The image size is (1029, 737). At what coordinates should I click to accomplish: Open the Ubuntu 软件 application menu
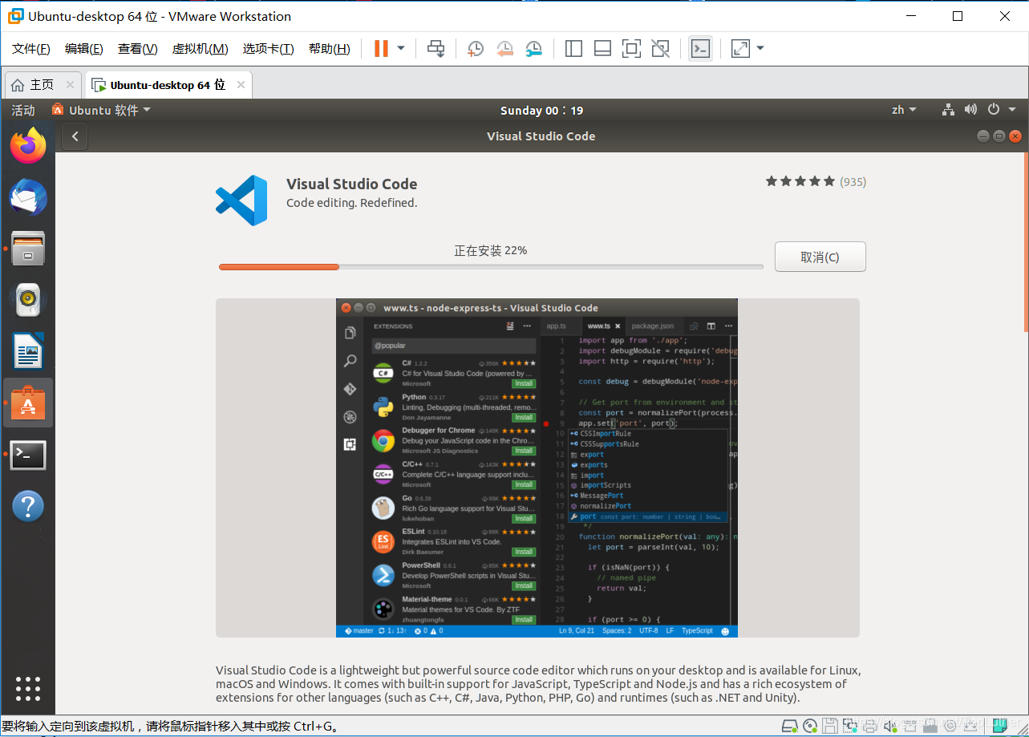tap(101, 110)
